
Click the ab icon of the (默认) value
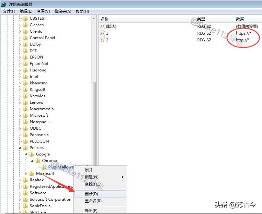coord(102,26)
